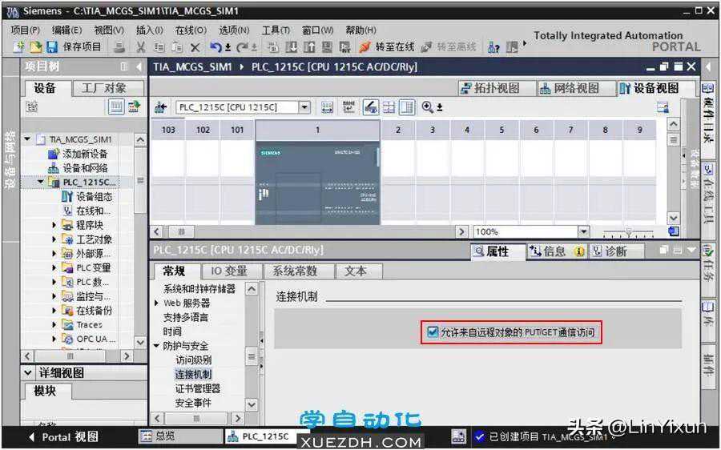Click the zoom slider in device view
This screenshot has width=721, height=450.
627,231
